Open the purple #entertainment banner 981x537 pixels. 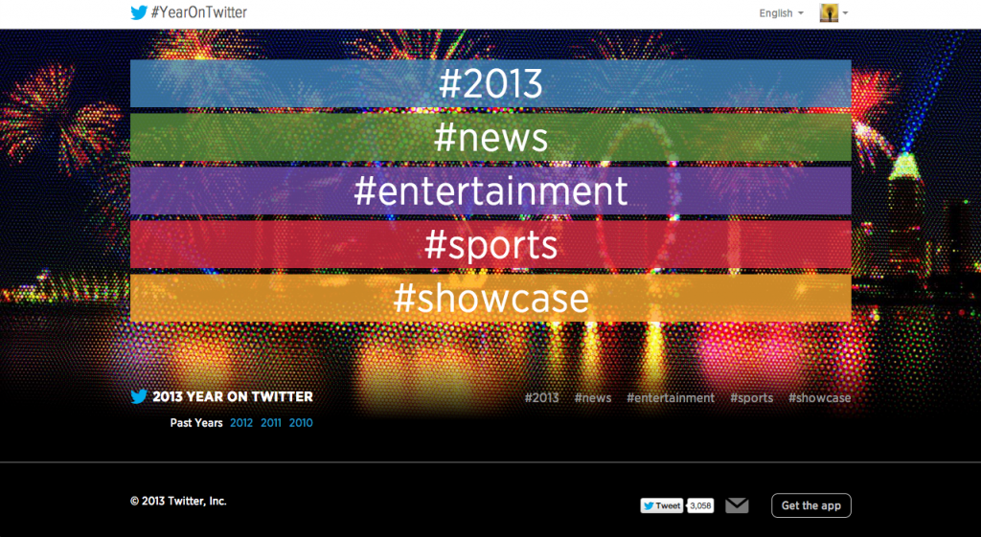click(x=490, y=191)
